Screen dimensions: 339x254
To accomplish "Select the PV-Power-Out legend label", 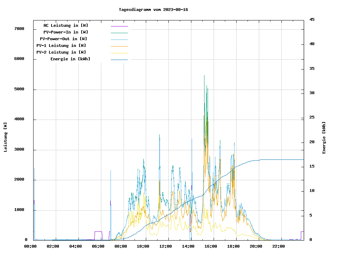I will click(x=64, y=39).
